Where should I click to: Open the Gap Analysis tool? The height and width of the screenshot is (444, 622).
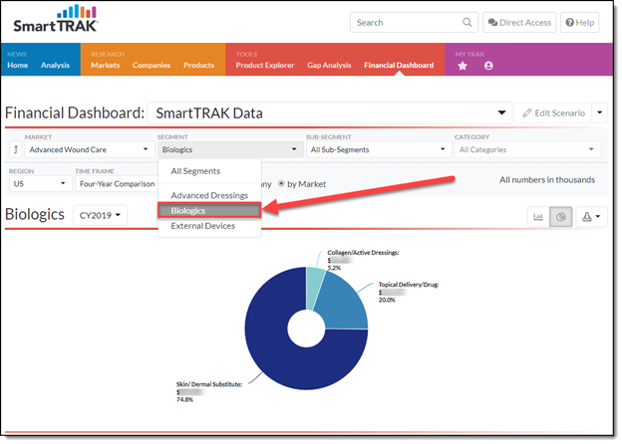click(x=329, y=65)
